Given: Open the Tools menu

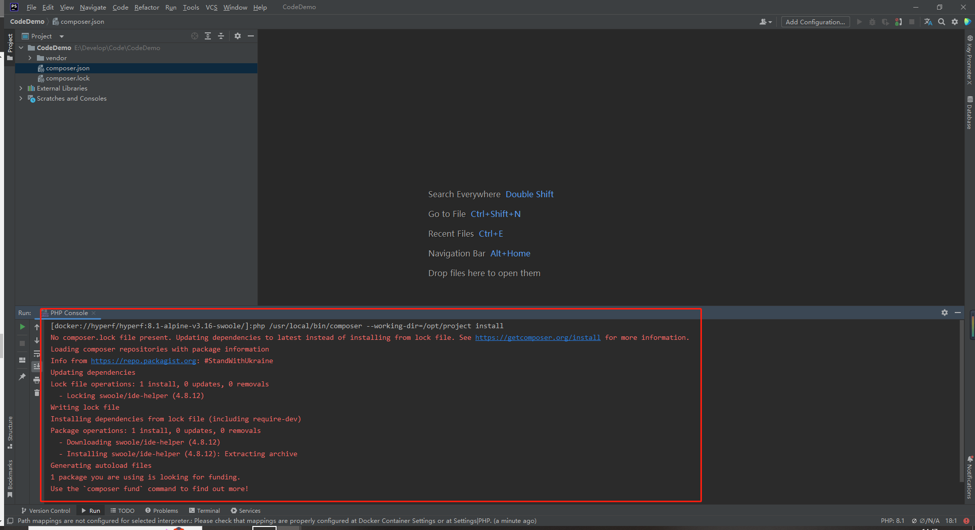Looking at the screenshot, I should [x=191, y=7].
